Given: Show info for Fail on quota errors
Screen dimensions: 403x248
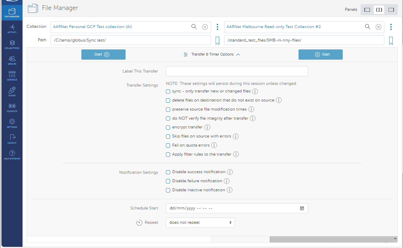Looking at the screenshot, I should 214,145.
